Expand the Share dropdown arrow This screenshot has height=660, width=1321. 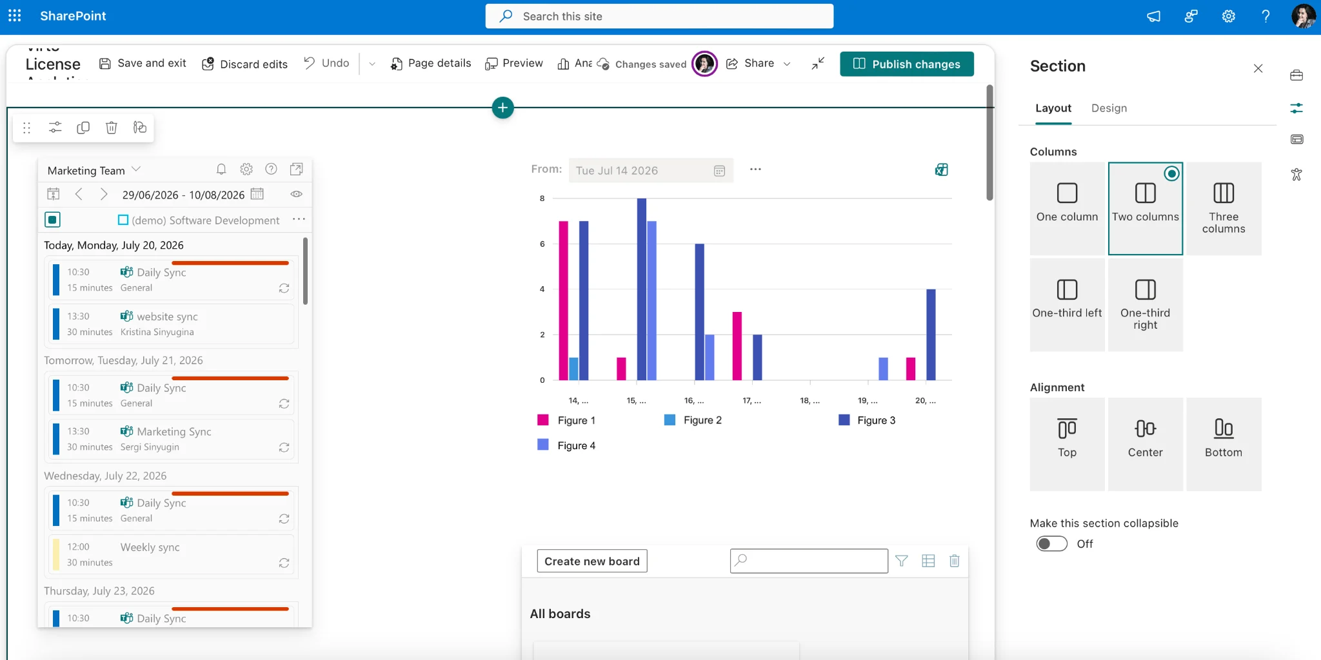point(787,64)
